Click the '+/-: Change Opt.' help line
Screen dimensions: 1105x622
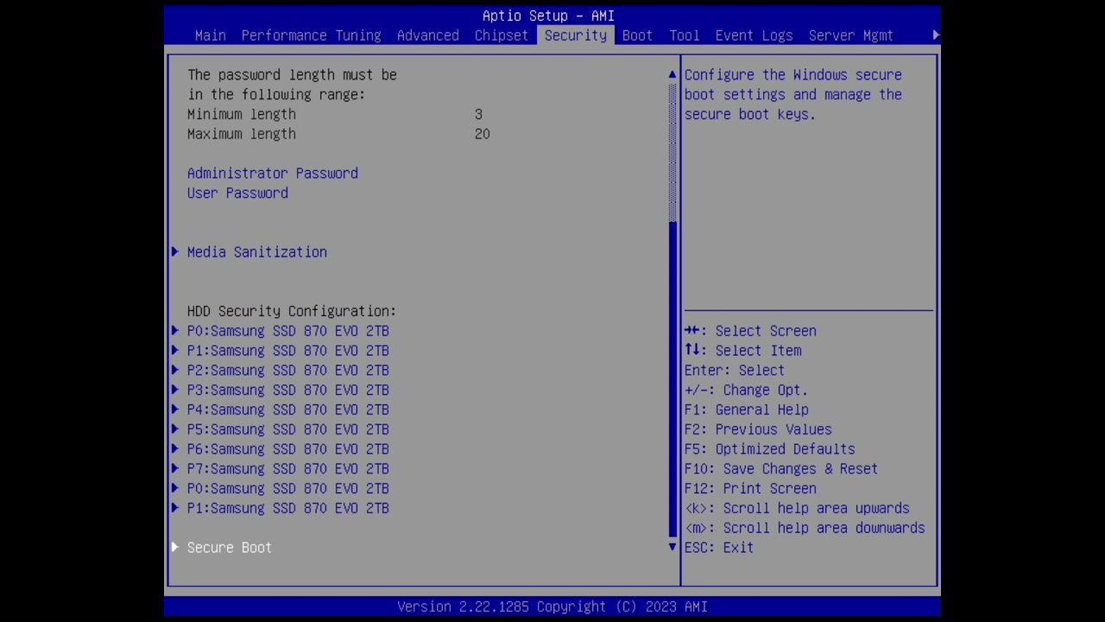click(746, 390)
